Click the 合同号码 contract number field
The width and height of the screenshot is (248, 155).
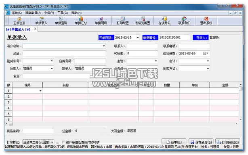click(90, 61)
